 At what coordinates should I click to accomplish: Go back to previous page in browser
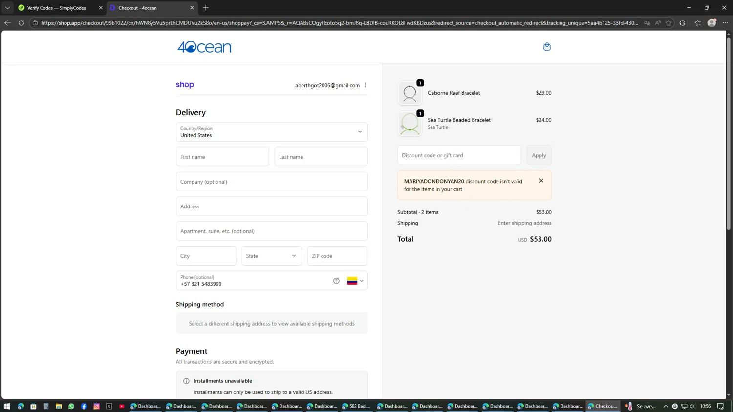tap(7, 23)
